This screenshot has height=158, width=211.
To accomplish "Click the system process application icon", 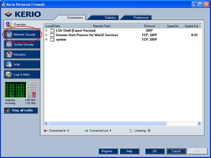I will click(x=52, y=39).
